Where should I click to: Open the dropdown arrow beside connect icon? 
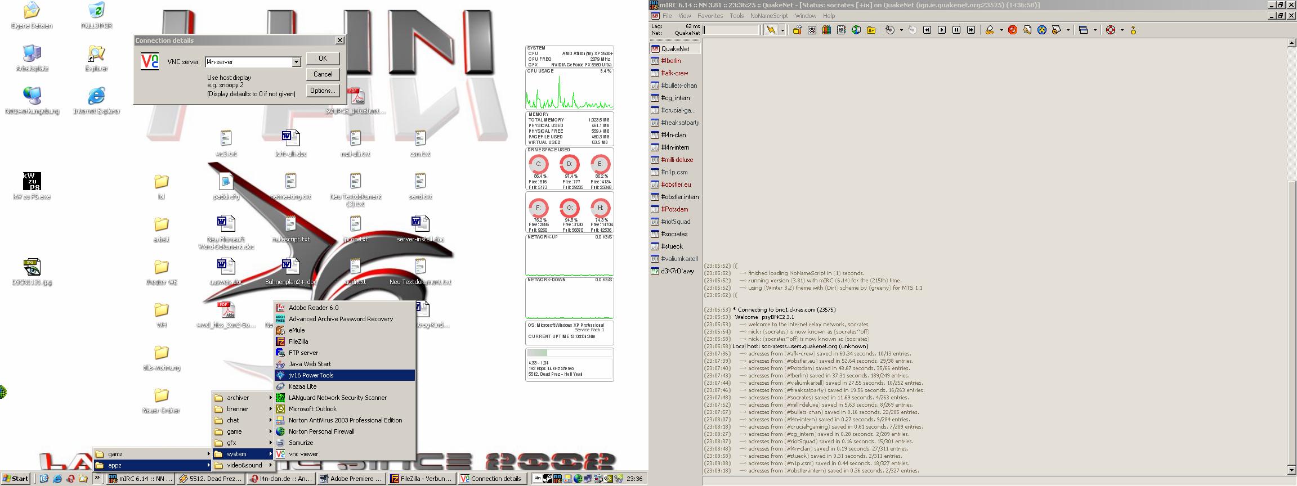pos(782,30)
